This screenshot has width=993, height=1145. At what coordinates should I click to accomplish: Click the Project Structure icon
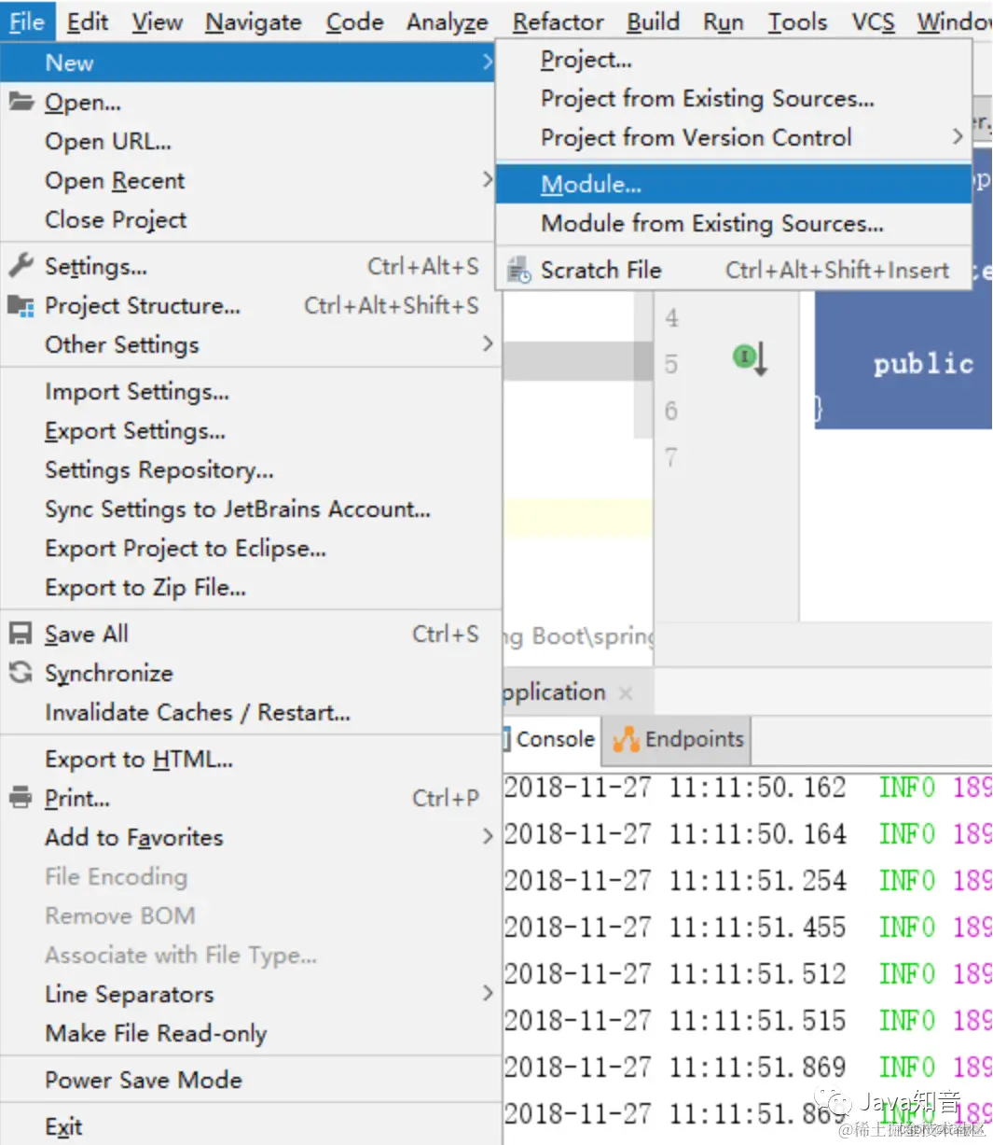pos(21,305)
